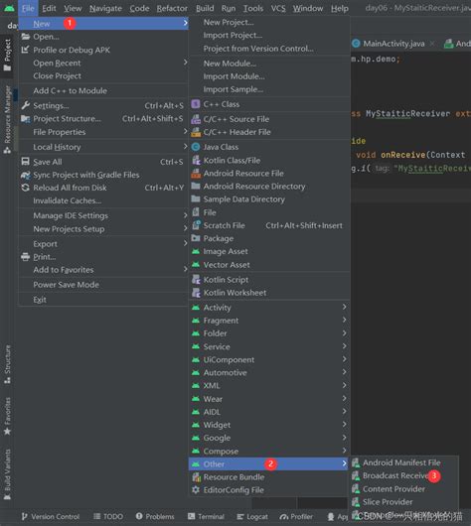This screenshot has width=471, height=526.
Task: Switch to MainActivity.java tab
Action: [x=393, y=44]
